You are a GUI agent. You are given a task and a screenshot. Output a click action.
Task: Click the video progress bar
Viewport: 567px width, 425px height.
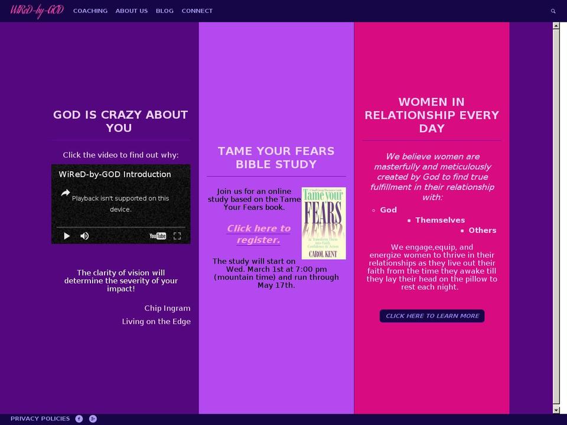click(120, 227)
